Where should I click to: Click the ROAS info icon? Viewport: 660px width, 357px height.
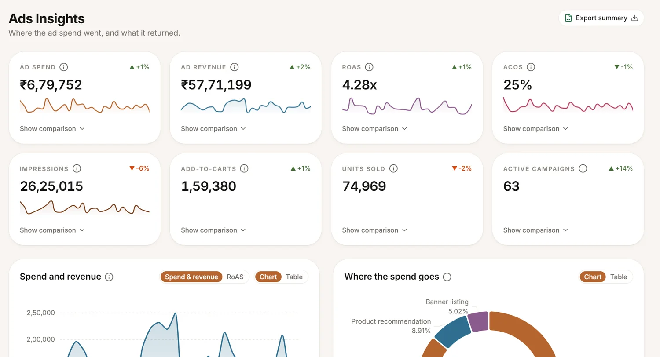[x=369, y=67]
